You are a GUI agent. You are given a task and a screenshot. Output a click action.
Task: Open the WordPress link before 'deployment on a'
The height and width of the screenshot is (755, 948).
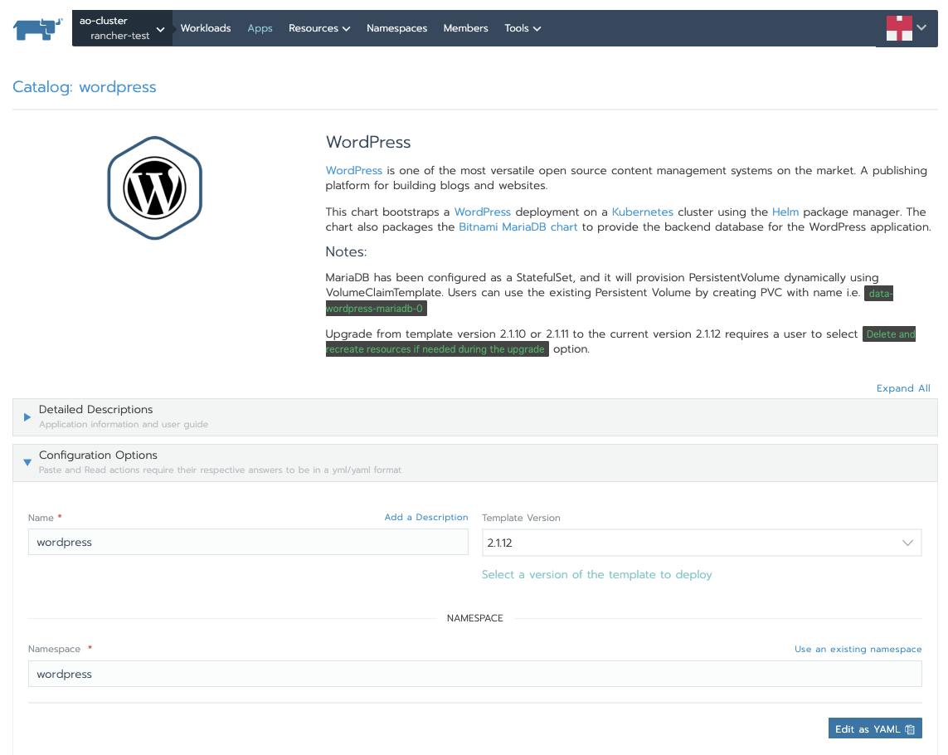(483, 212)
